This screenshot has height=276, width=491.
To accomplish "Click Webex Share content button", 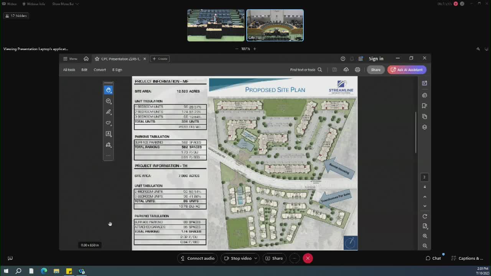I will 274,258.
